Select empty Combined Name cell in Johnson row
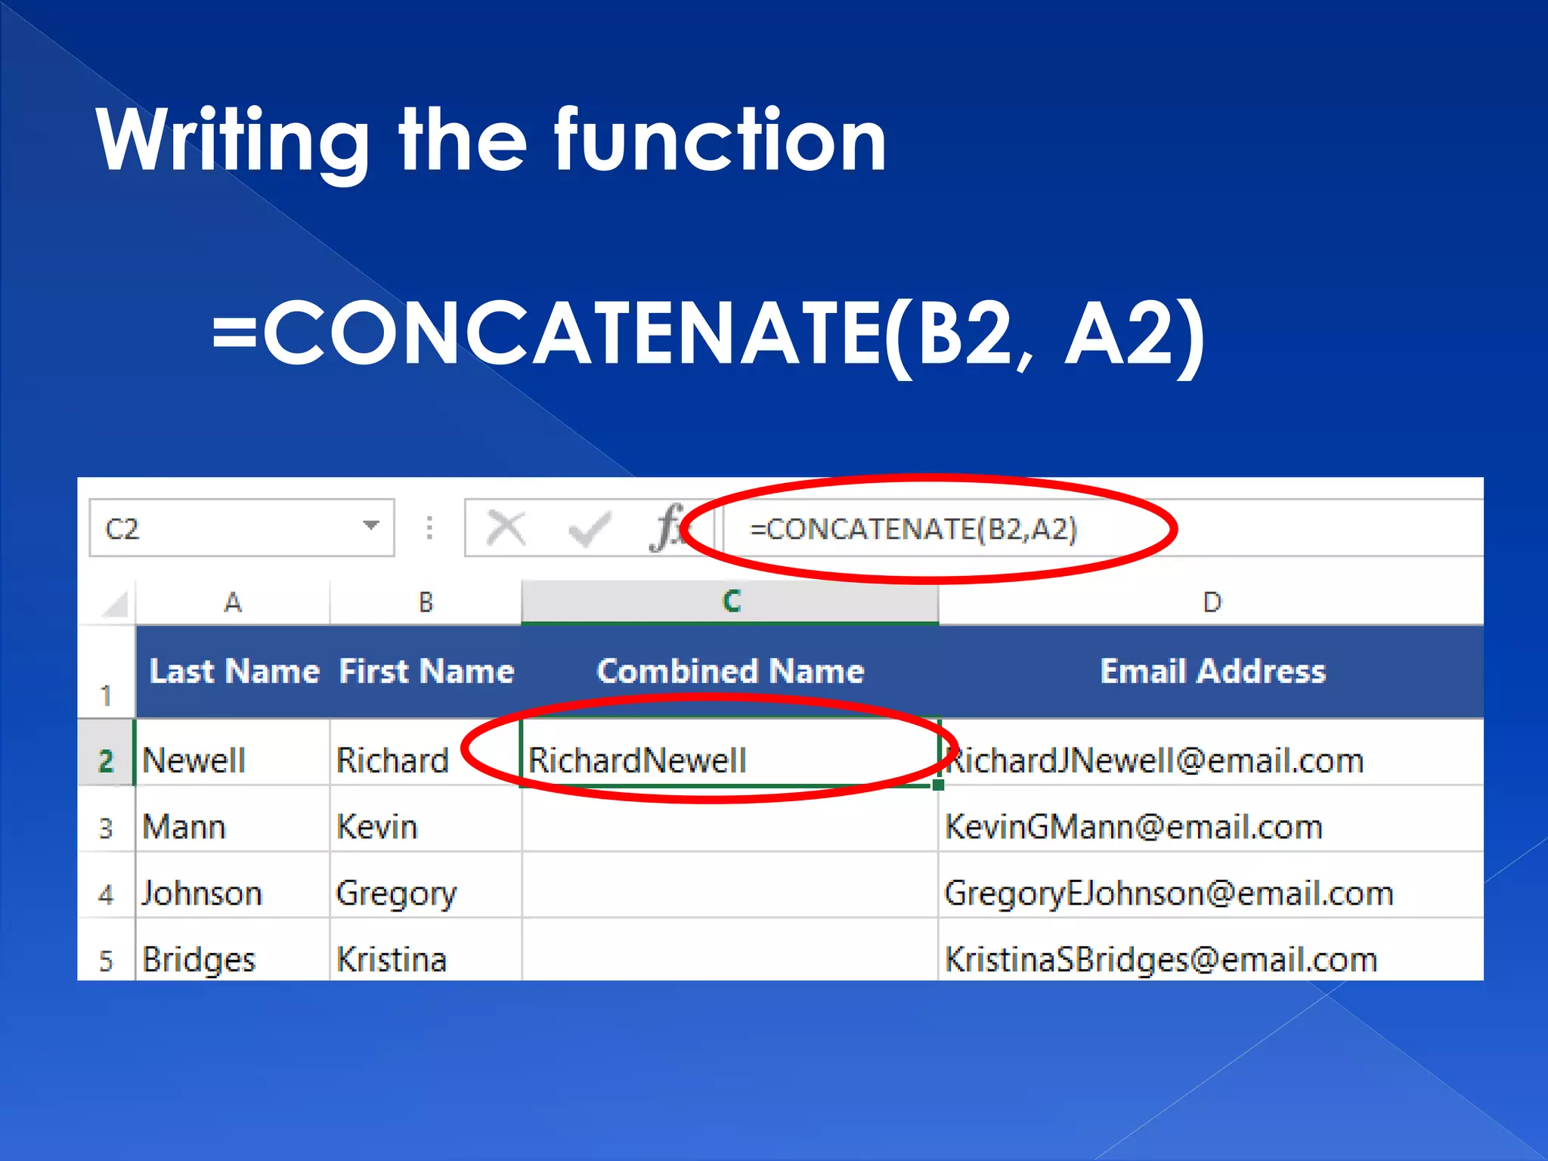This screenshot has width=1548, height=1161. click(730, 886)
